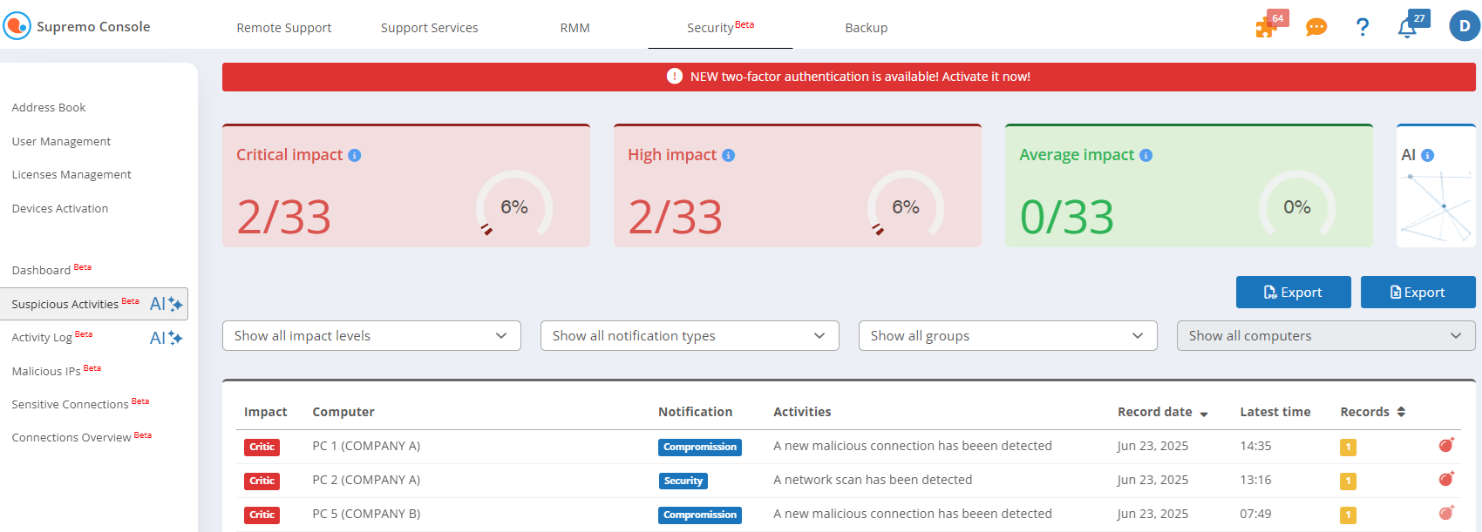The width and height of the screenshot is (1482, 532).
Task: Open the user avatar D menu
Action: (1465, 26)
